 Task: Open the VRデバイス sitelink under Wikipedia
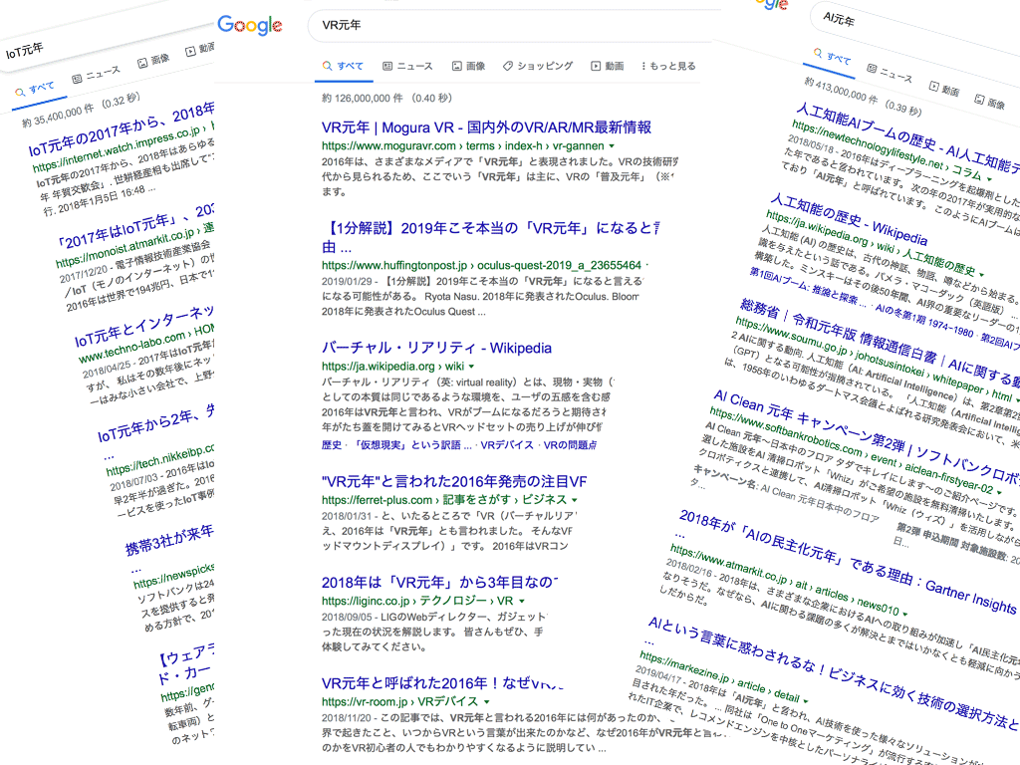507,445
